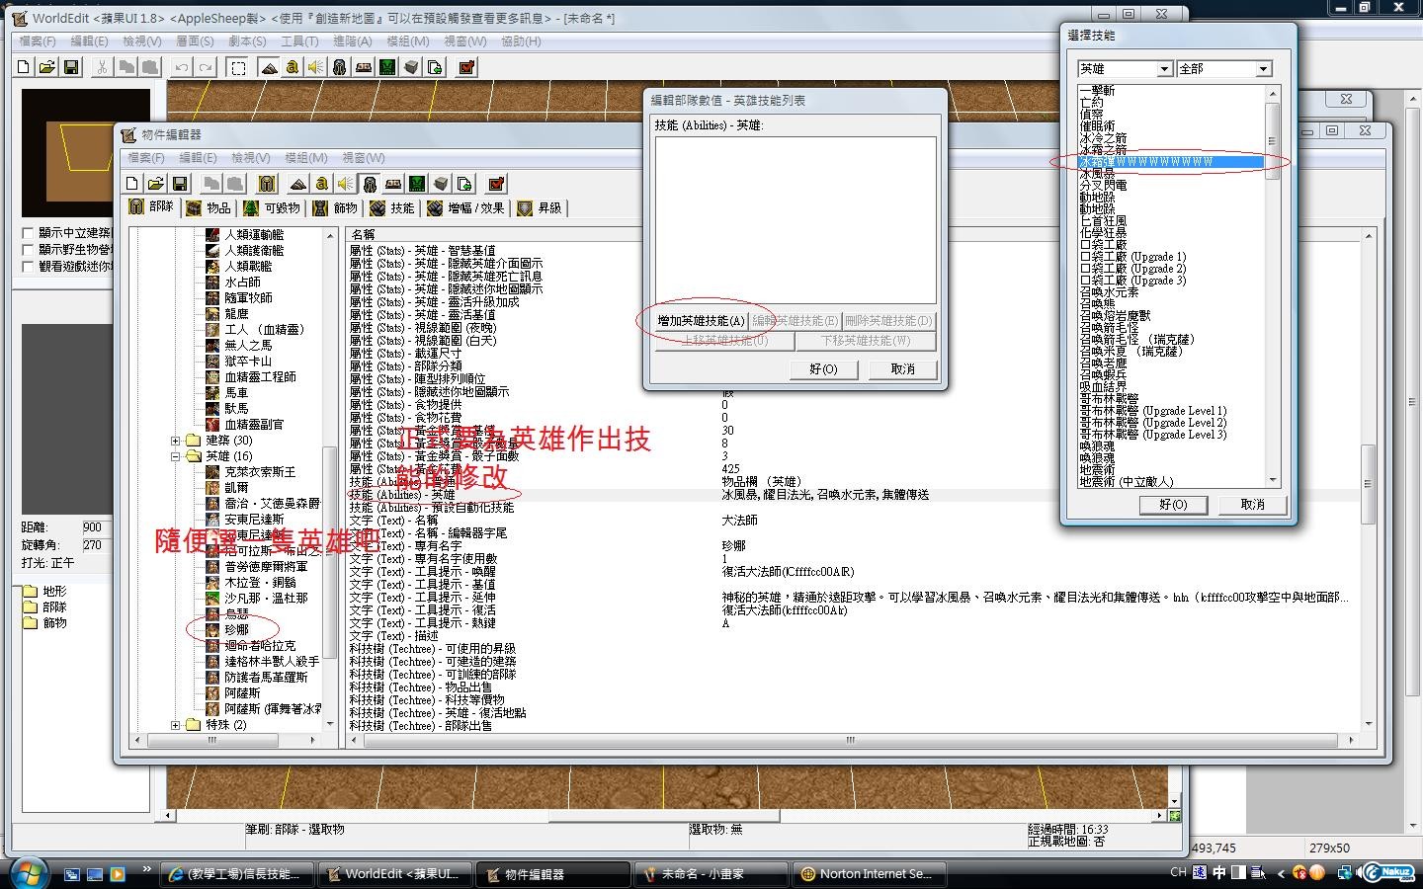Viewport: 1423px width, 889px height.
Task: Click 好(O) in hero ability list dialog
Action: coord(823,369)
